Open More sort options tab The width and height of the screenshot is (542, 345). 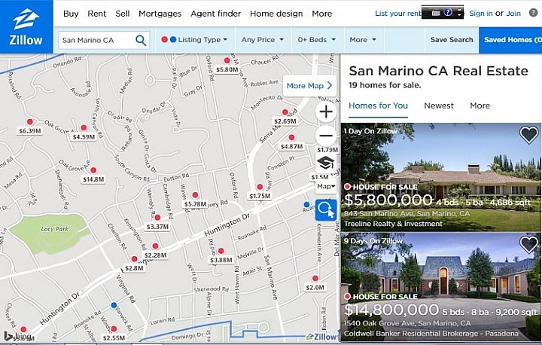coord(480,105)
